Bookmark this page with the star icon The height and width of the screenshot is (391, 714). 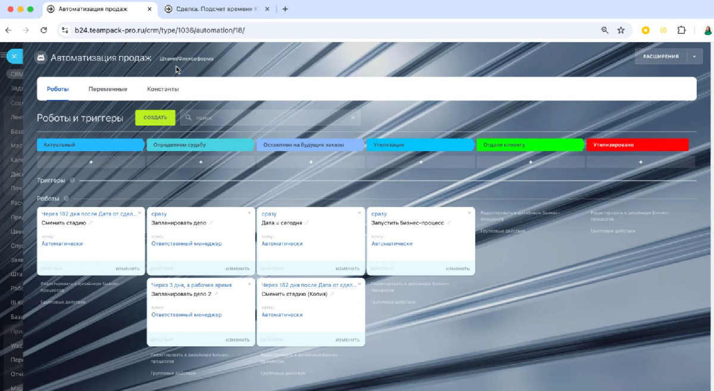[621, 30]
